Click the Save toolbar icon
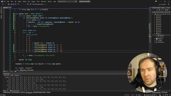 (14, 4)
